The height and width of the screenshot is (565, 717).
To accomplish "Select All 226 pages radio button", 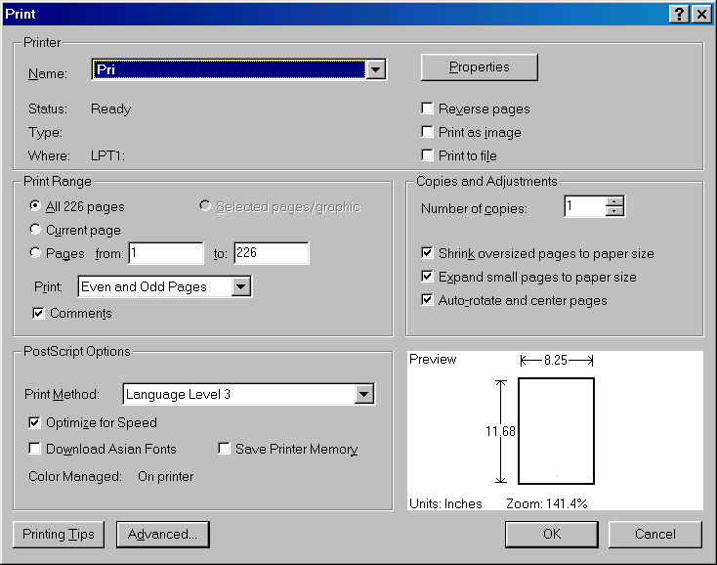I will [35, 206].
